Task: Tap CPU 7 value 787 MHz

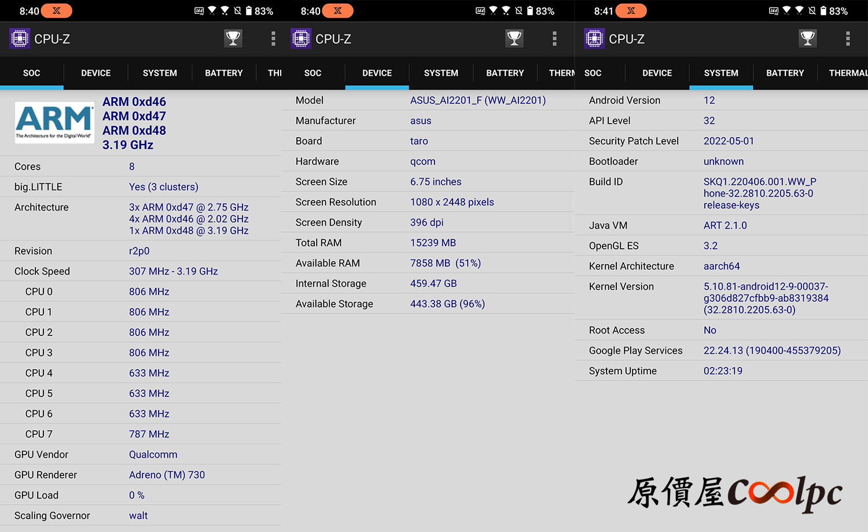Action: pyautogui.click(x=149, y=434)
